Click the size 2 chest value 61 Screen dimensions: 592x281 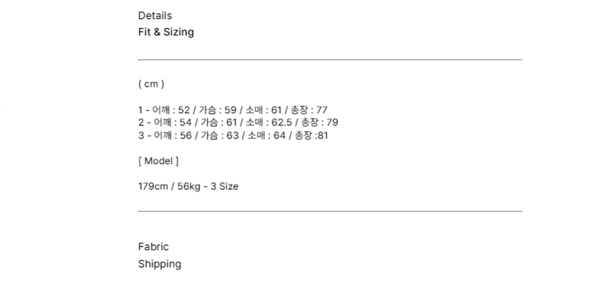point(232,123)
